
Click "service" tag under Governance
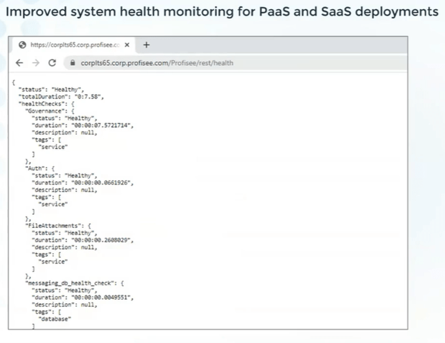[53, 147]
